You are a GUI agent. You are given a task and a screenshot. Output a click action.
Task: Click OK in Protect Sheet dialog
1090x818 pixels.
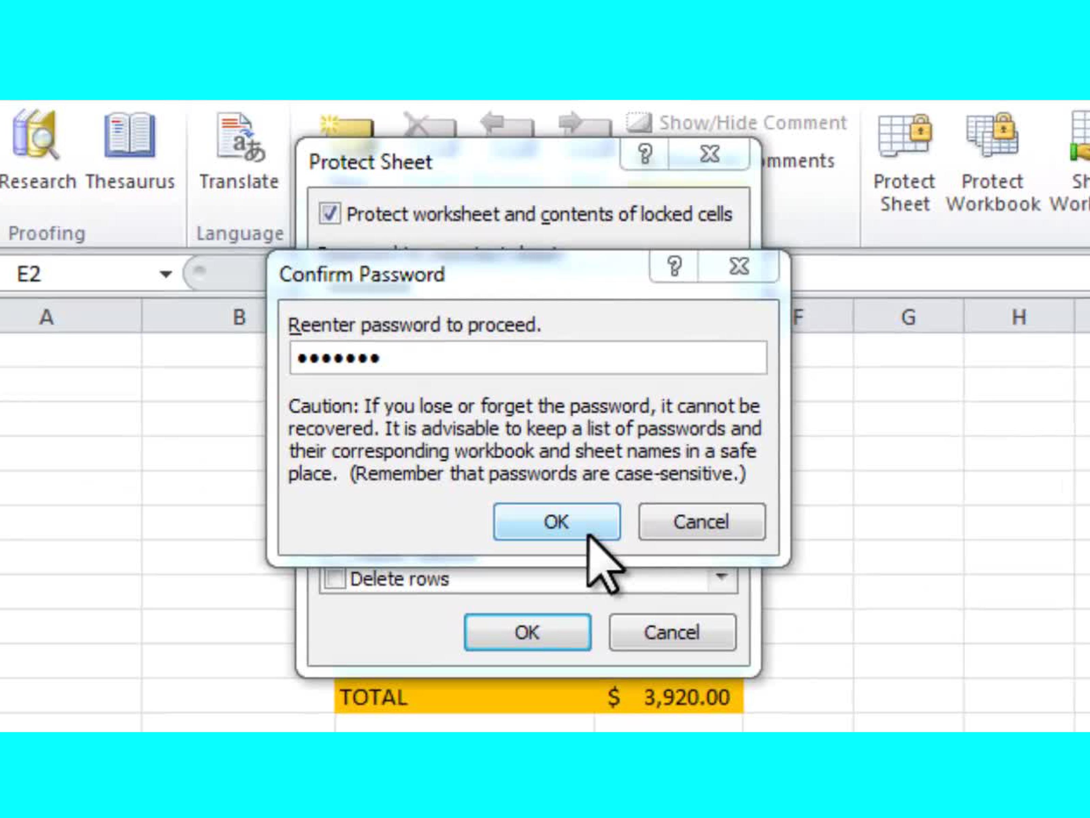tap(527, 632)
